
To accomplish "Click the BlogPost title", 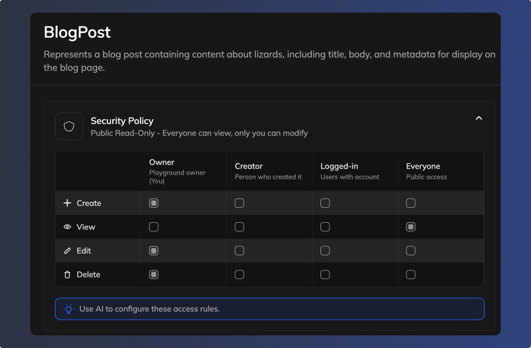I will point(77,32).
